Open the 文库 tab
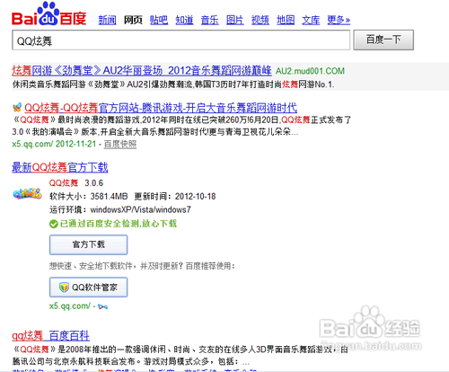This screenshot has width=449, height=372. pyautogui.click(x=311, y=20)
